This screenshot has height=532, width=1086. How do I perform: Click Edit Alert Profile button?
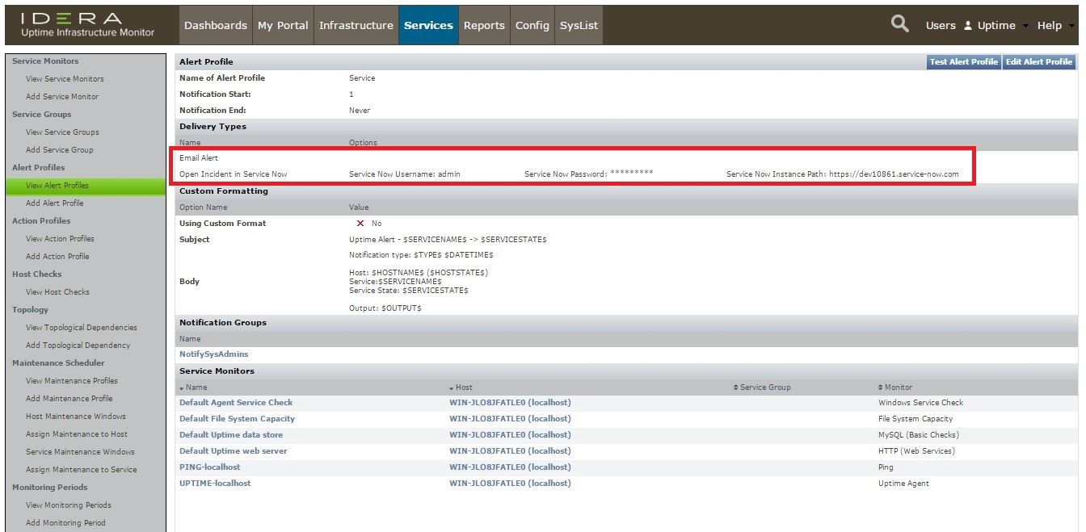point(1039,61)
